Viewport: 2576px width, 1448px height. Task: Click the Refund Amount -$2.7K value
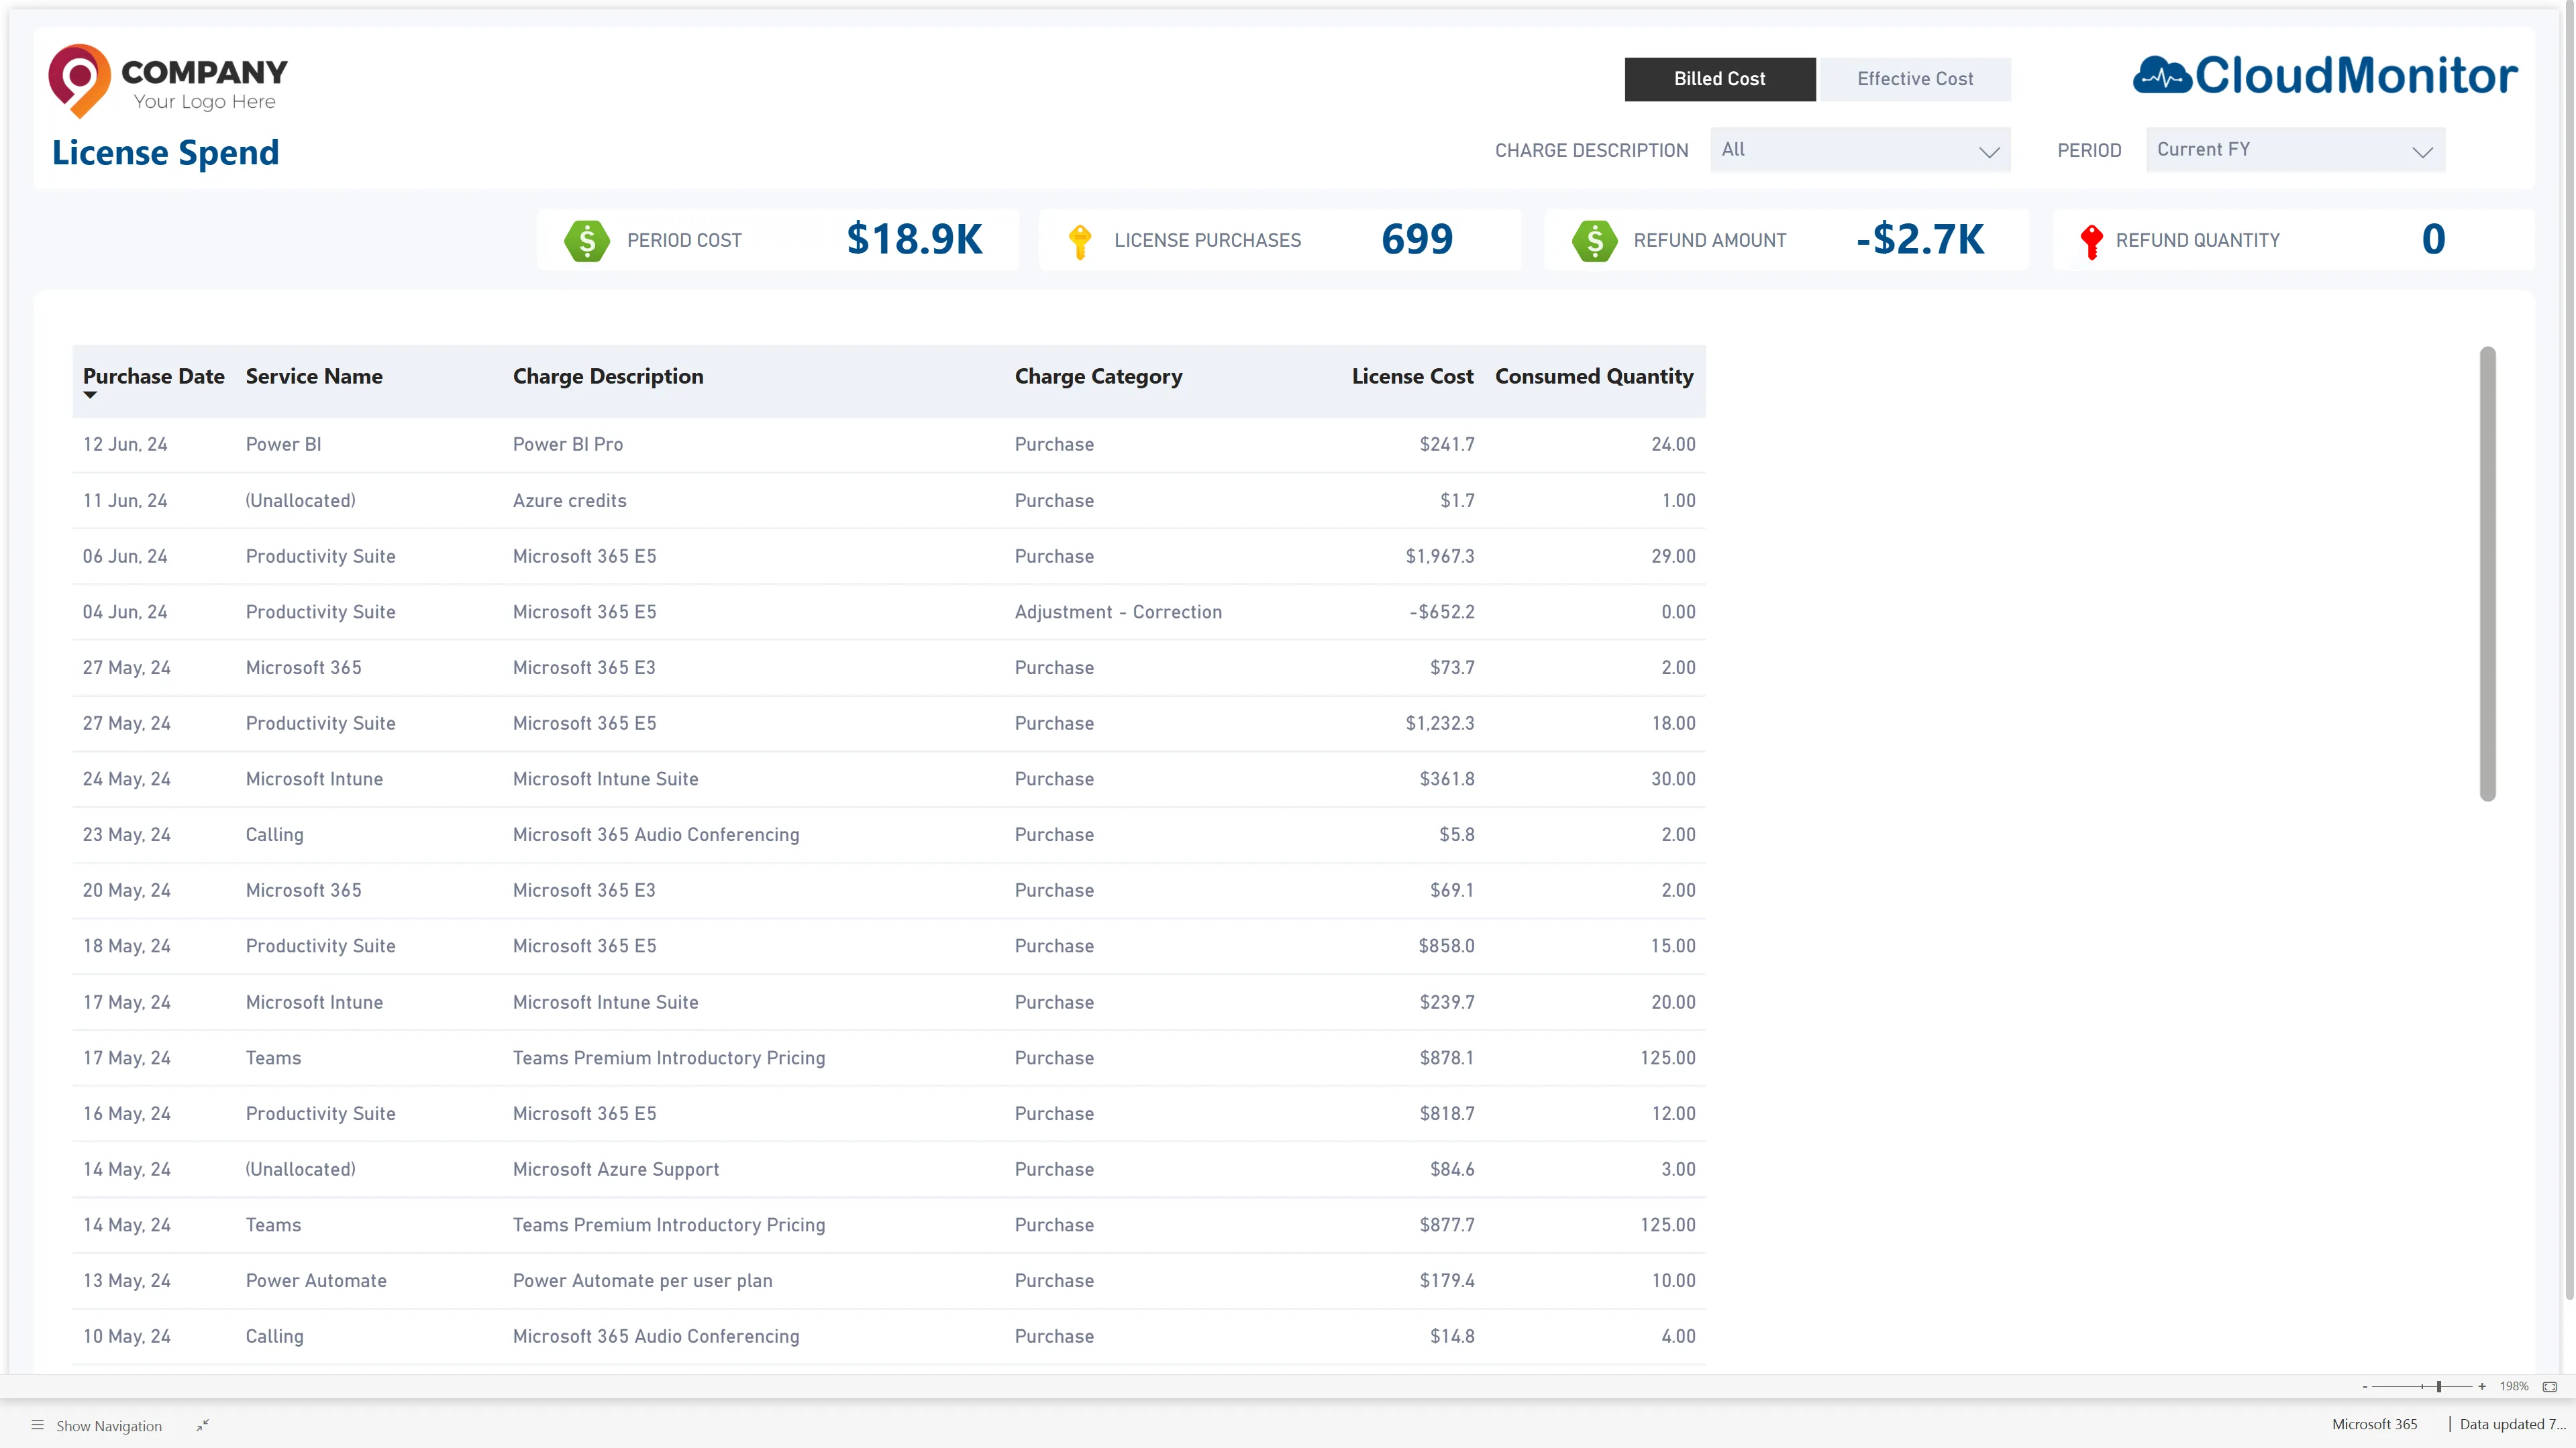[1920, 240]
